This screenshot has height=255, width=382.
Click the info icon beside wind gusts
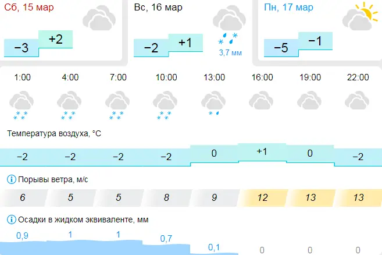[x=10, y=179]
